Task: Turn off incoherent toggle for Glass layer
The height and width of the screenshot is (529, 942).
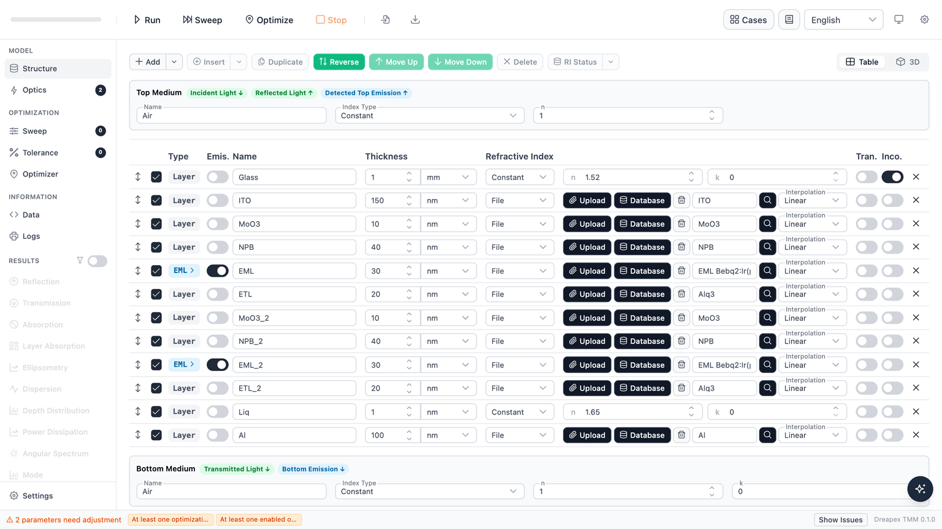Action: [892, 177]
